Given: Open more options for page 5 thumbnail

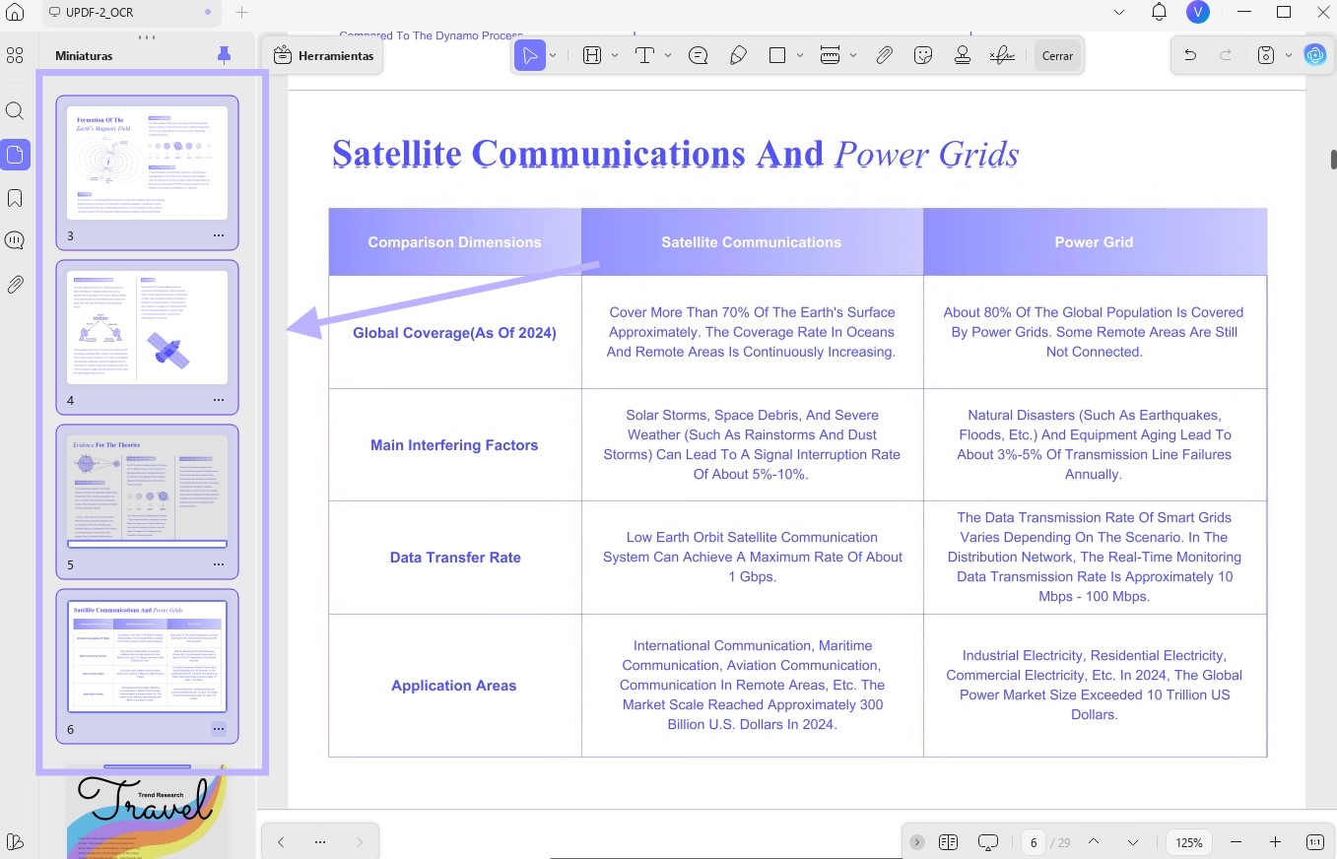Looking at the screenshot, I should [x=219, y=565].
